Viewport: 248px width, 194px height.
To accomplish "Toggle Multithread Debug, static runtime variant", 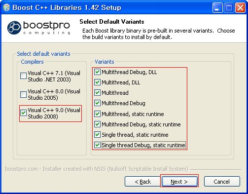I will (97, 124).
